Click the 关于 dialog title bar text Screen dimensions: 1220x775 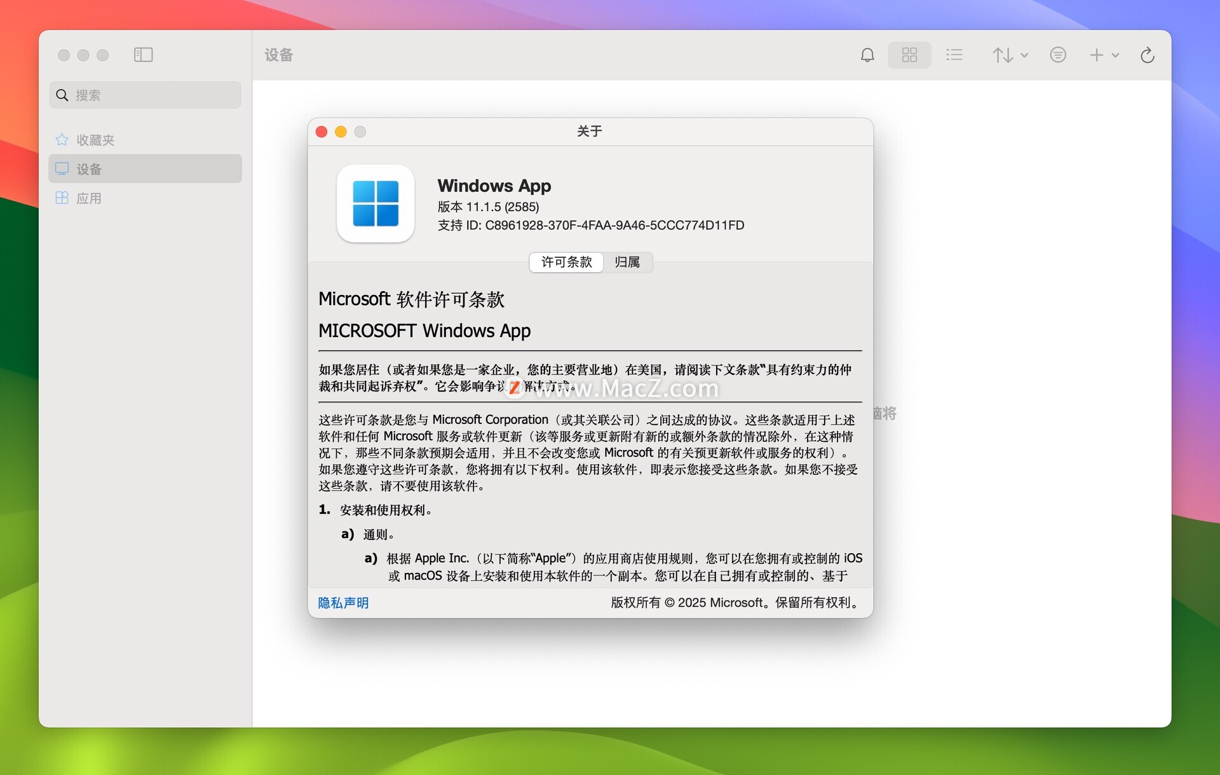(x=590, y=132)
